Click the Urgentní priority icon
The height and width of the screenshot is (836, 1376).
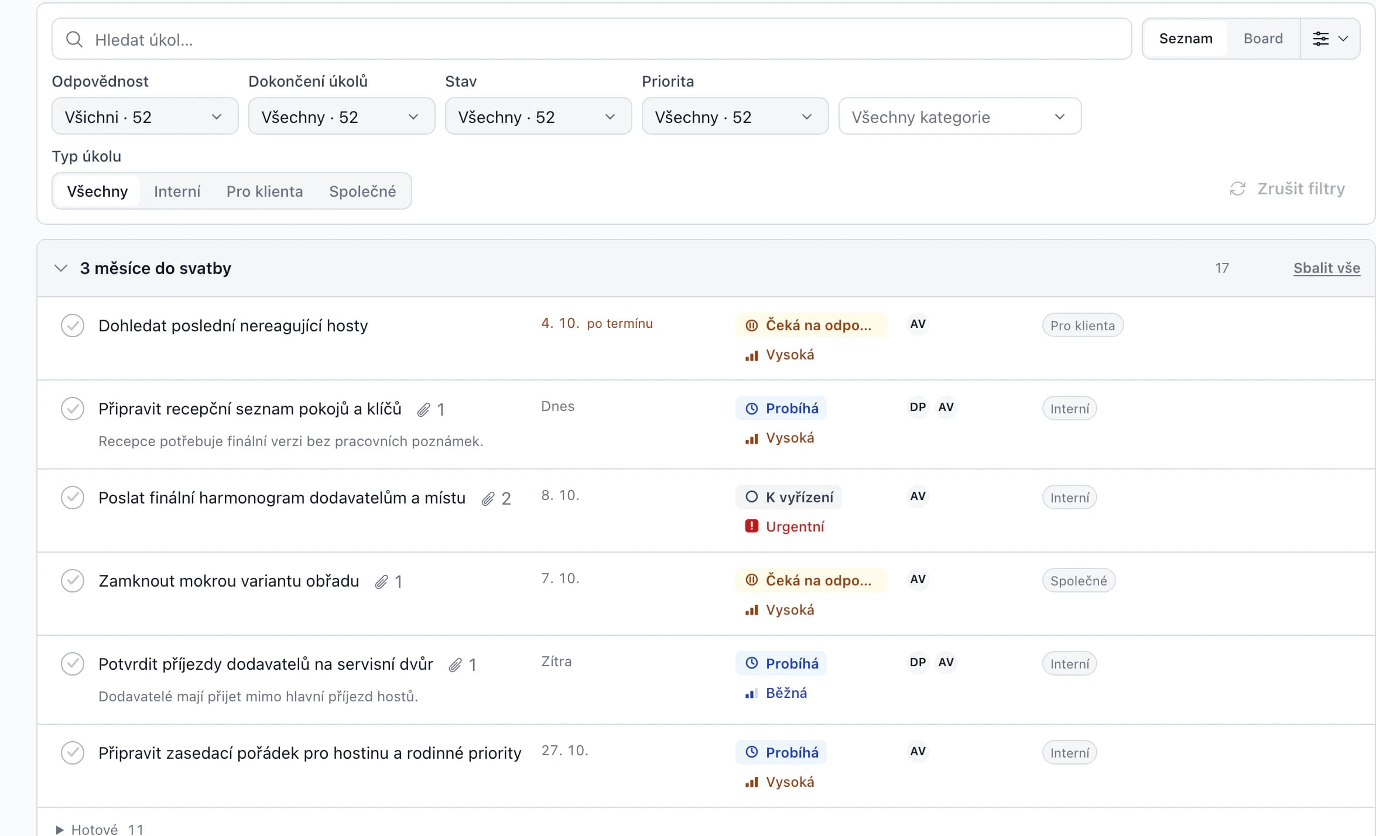point(752,526)
